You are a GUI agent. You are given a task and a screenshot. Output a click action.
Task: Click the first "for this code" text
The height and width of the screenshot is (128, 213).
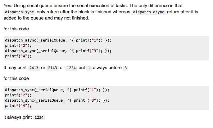point(16,29)
